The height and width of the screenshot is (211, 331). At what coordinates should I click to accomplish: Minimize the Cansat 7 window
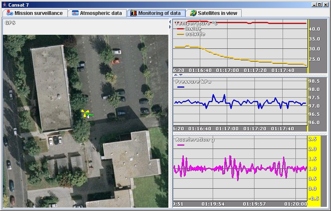(314, 5)
